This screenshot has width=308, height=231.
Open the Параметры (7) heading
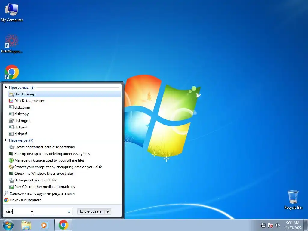(21, 140)
